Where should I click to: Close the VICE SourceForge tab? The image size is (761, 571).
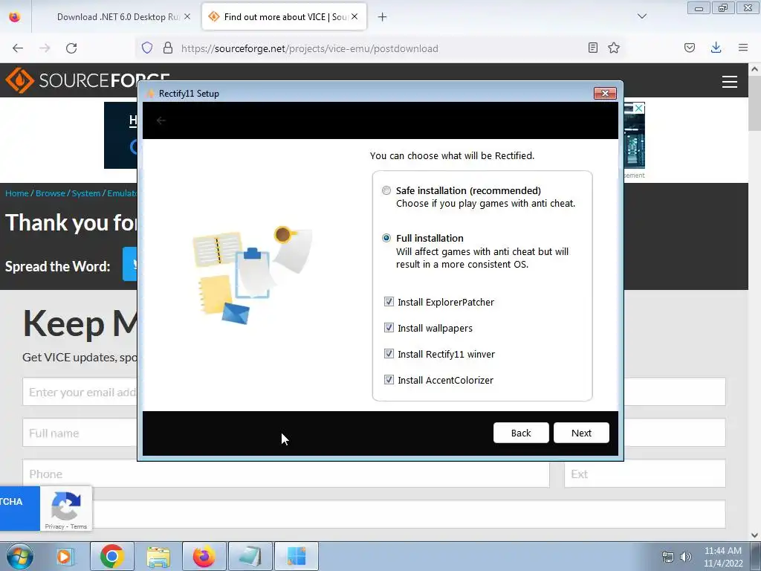(354, 16)
